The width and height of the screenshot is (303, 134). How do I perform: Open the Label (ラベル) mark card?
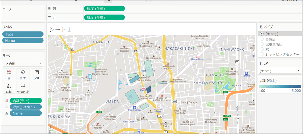tap(37, 74)
